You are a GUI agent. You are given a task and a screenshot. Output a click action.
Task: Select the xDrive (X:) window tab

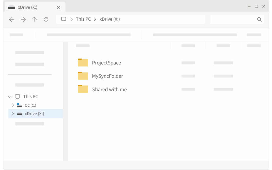pyautogui.click(x=28, y=7)
